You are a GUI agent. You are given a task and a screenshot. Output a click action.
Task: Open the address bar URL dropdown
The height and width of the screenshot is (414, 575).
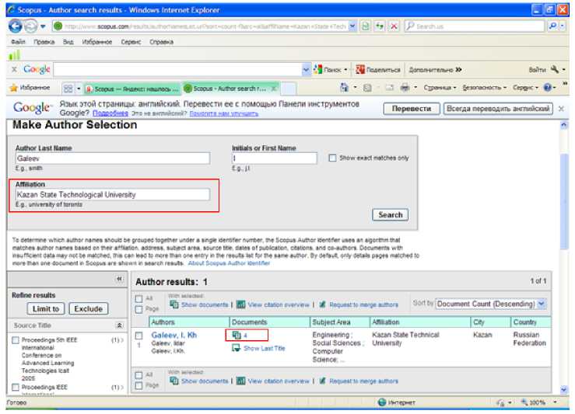tap(352, 26)
